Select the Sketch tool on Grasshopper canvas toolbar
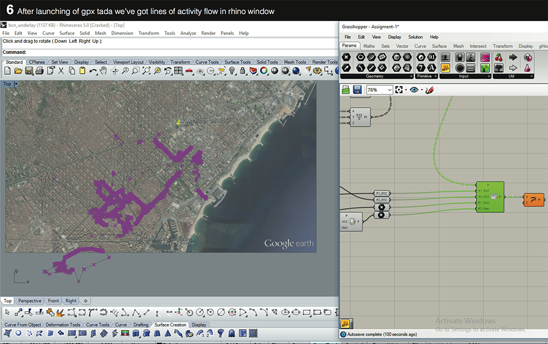The image size is (548, 344). pos(430,90)
